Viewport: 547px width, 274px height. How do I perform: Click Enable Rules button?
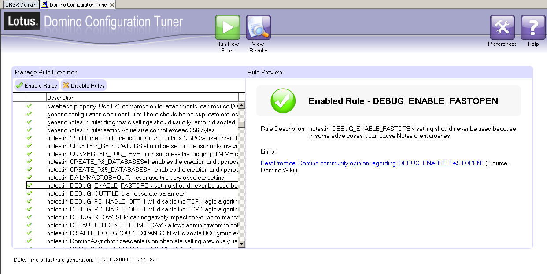[x=37, y=85]
